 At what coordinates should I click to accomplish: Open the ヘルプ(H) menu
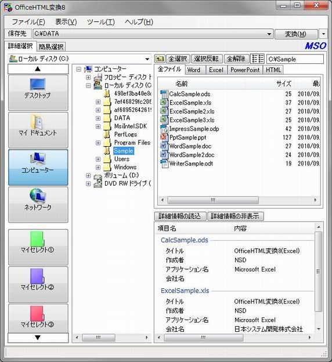tap(139, 22)
